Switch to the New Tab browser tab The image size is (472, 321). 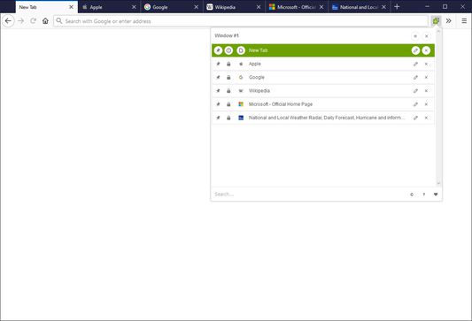pyautogui.click(x=46, y=7)
